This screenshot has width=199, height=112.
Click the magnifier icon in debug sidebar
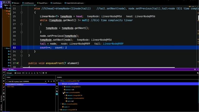4,97
